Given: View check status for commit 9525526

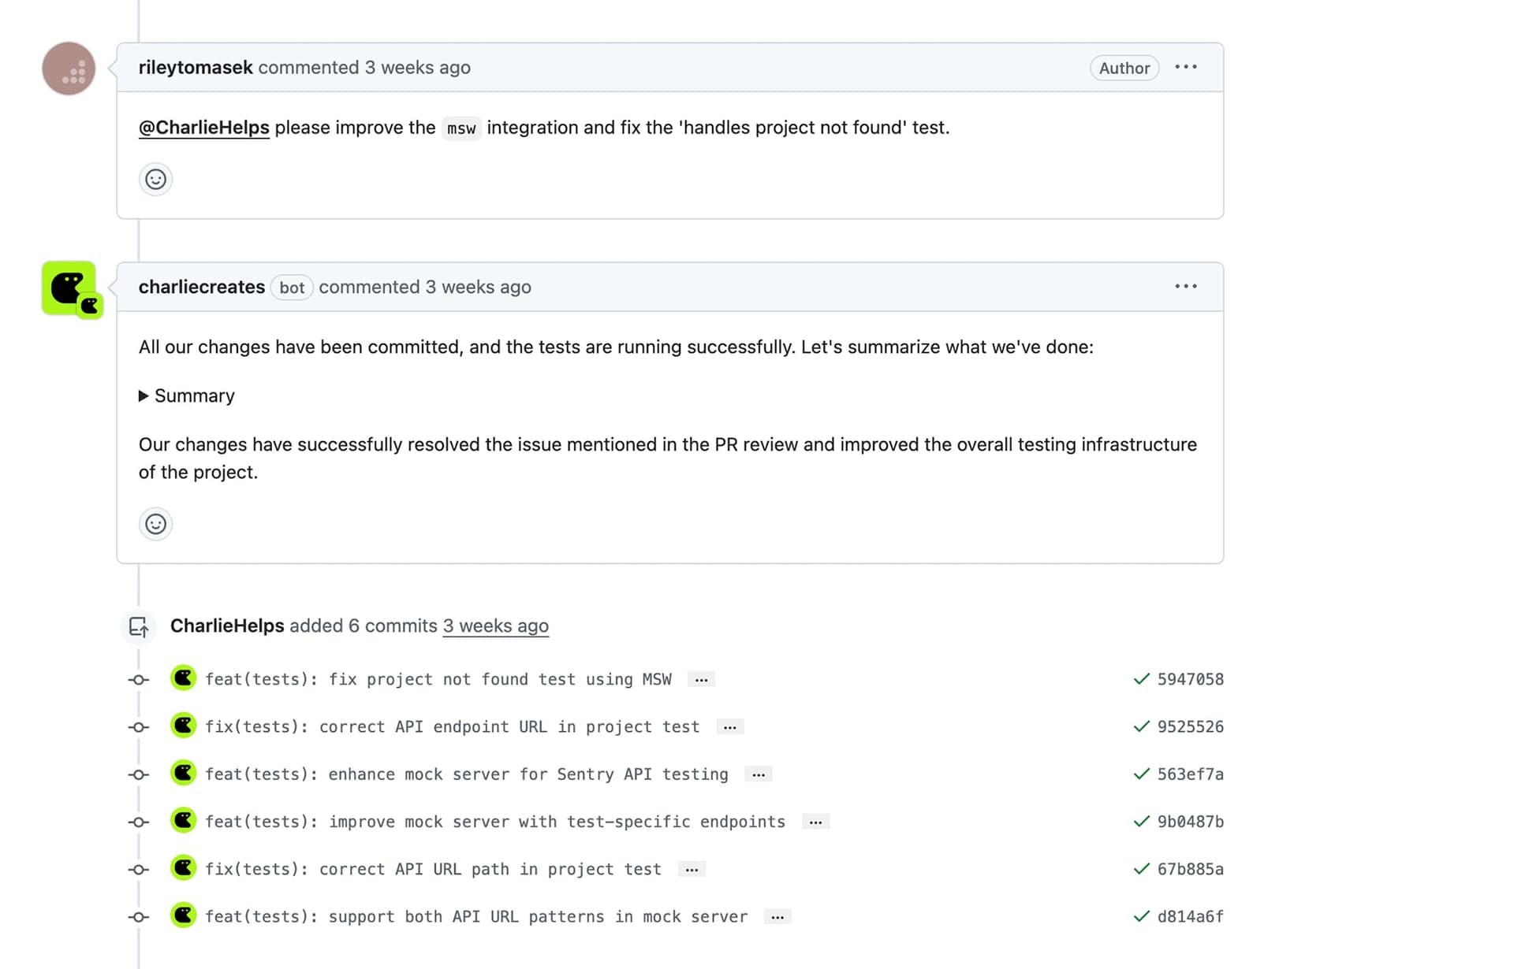Looking at the screenshot, I should pyautogui.click(x=1140, y=726).
